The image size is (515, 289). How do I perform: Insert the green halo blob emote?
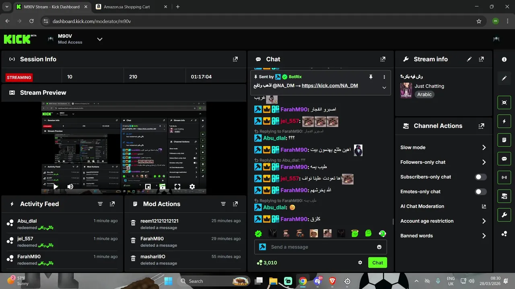(x=354, y=233)
